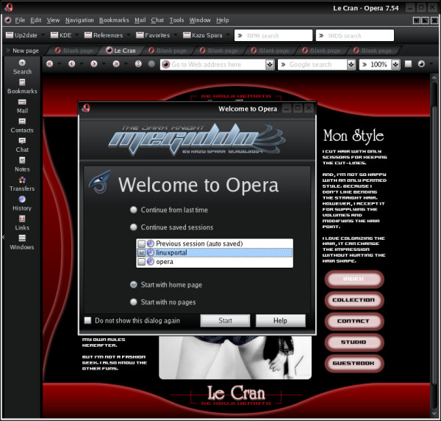Open the Favorites bookmark folder
441x421 pixels.
pos(153,35)
